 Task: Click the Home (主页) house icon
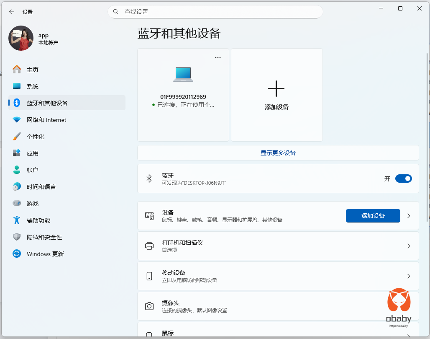click(x=17, y=70)
